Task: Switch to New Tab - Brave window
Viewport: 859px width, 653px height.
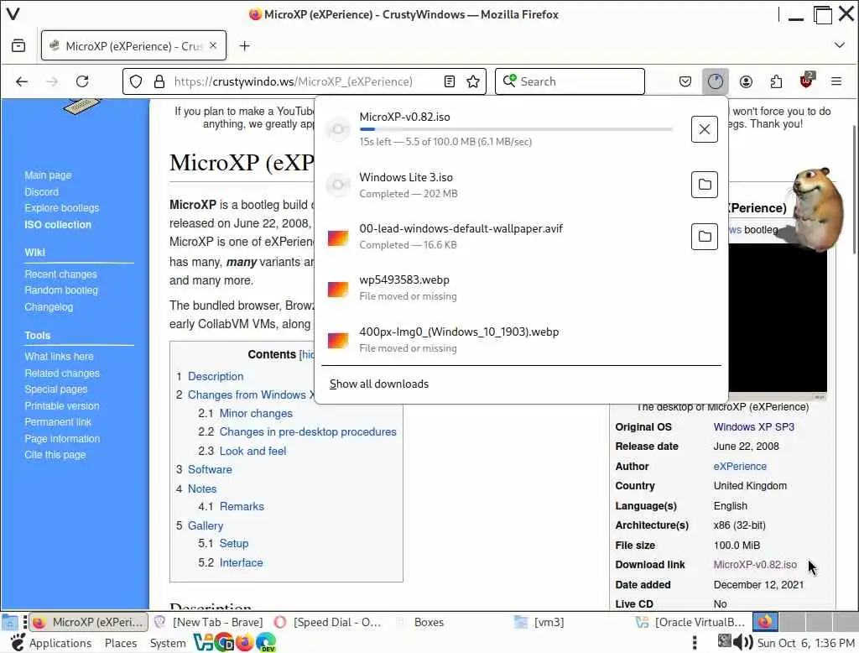Action: [x=209, y=622]
